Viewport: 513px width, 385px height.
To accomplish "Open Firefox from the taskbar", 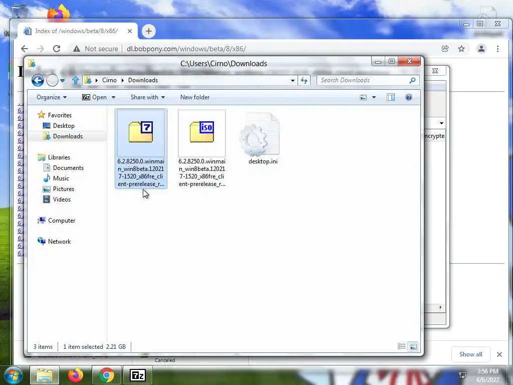I will tap(75, 375).
